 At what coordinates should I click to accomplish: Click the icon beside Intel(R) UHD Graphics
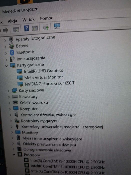click(x=19, y=71)
